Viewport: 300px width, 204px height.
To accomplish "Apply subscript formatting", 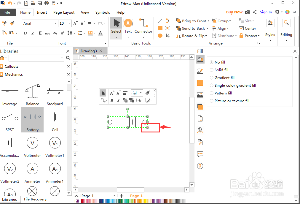I will click(55, 33).
